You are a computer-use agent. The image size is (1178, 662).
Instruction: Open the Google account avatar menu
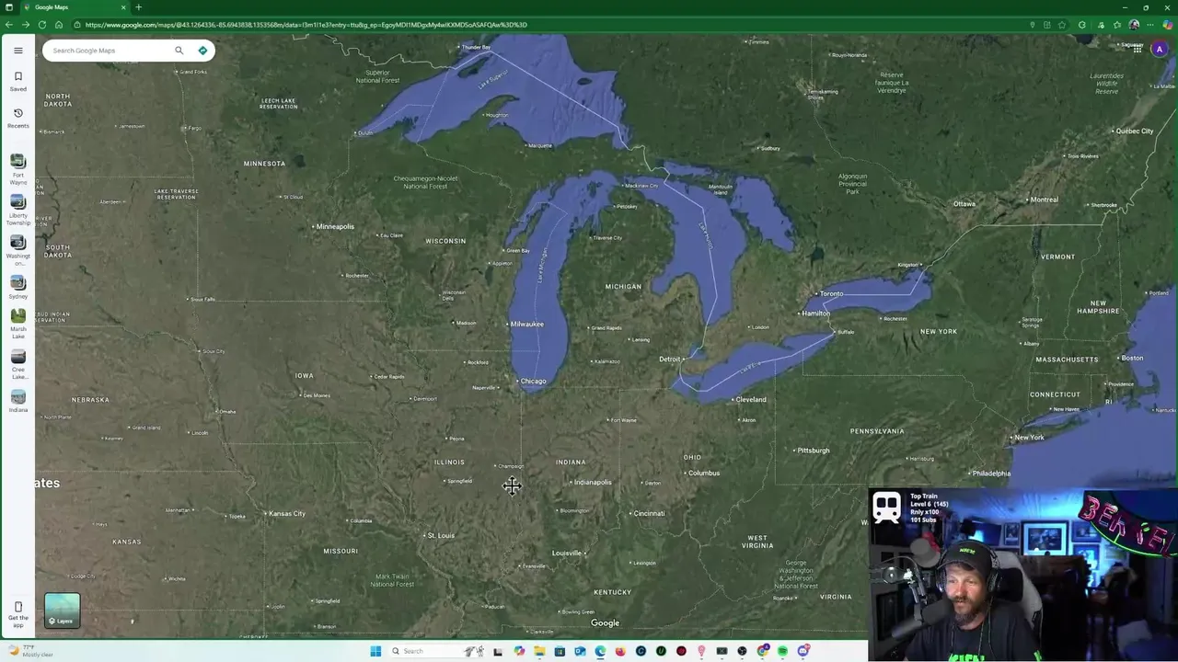coord(1160,50)
